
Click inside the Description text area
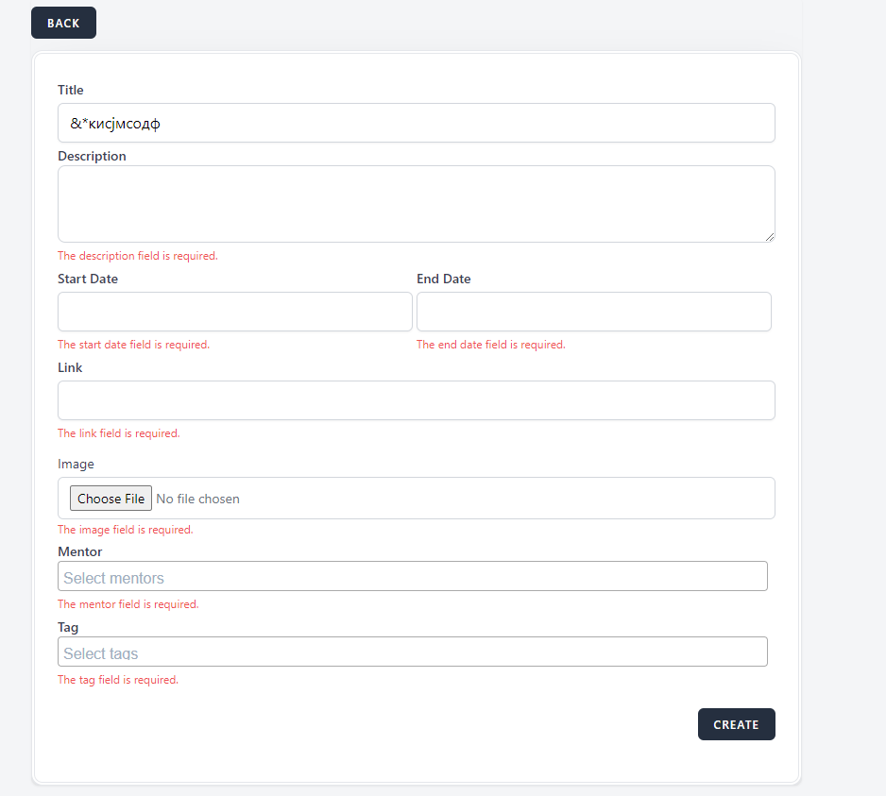tap(416, 203)
